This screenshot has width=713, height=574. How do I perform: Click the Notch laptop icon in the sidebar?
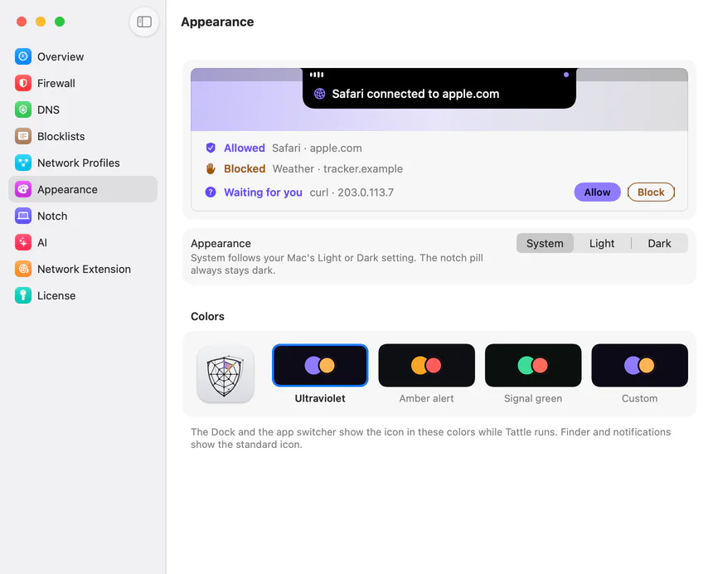[23, 216]
